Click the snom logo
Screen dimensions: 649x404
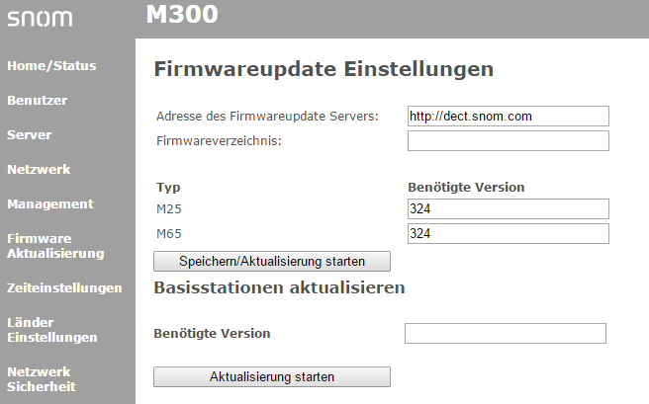tap(40, 18)
